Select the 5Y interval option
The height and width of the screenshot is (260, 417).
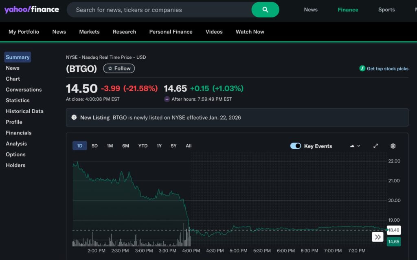[x=173, y=145]
